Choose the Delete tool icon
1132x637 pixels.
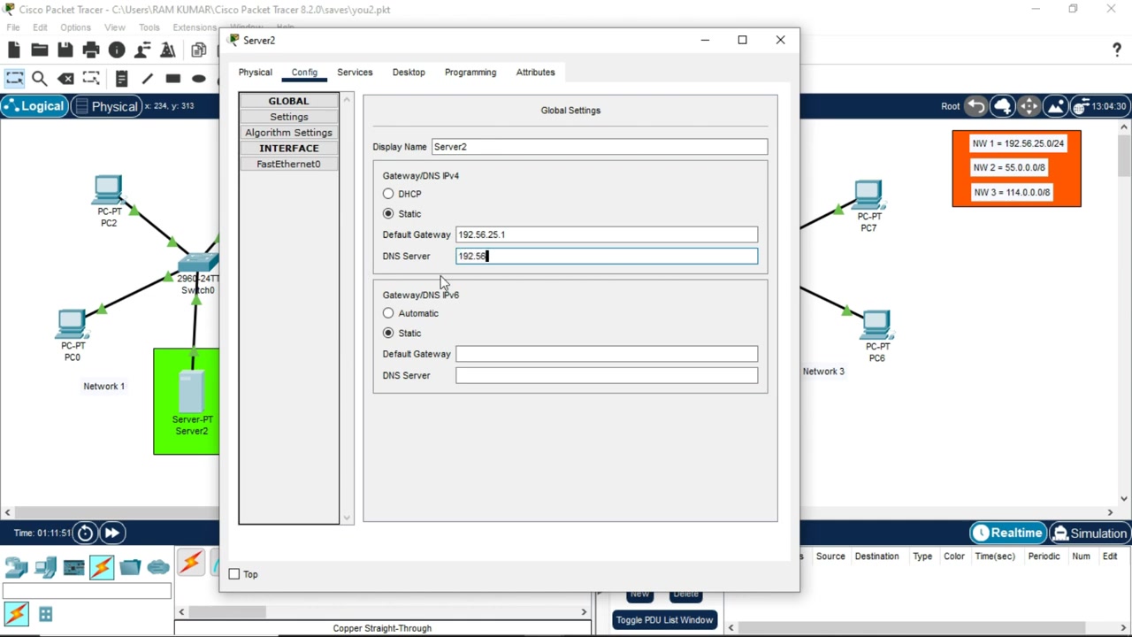65,79
